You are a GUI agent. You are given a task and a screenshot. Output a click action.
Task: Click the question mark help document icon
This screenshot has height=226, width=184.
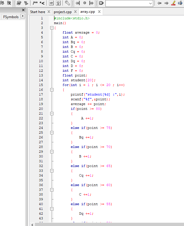click(x=58, y=3)
